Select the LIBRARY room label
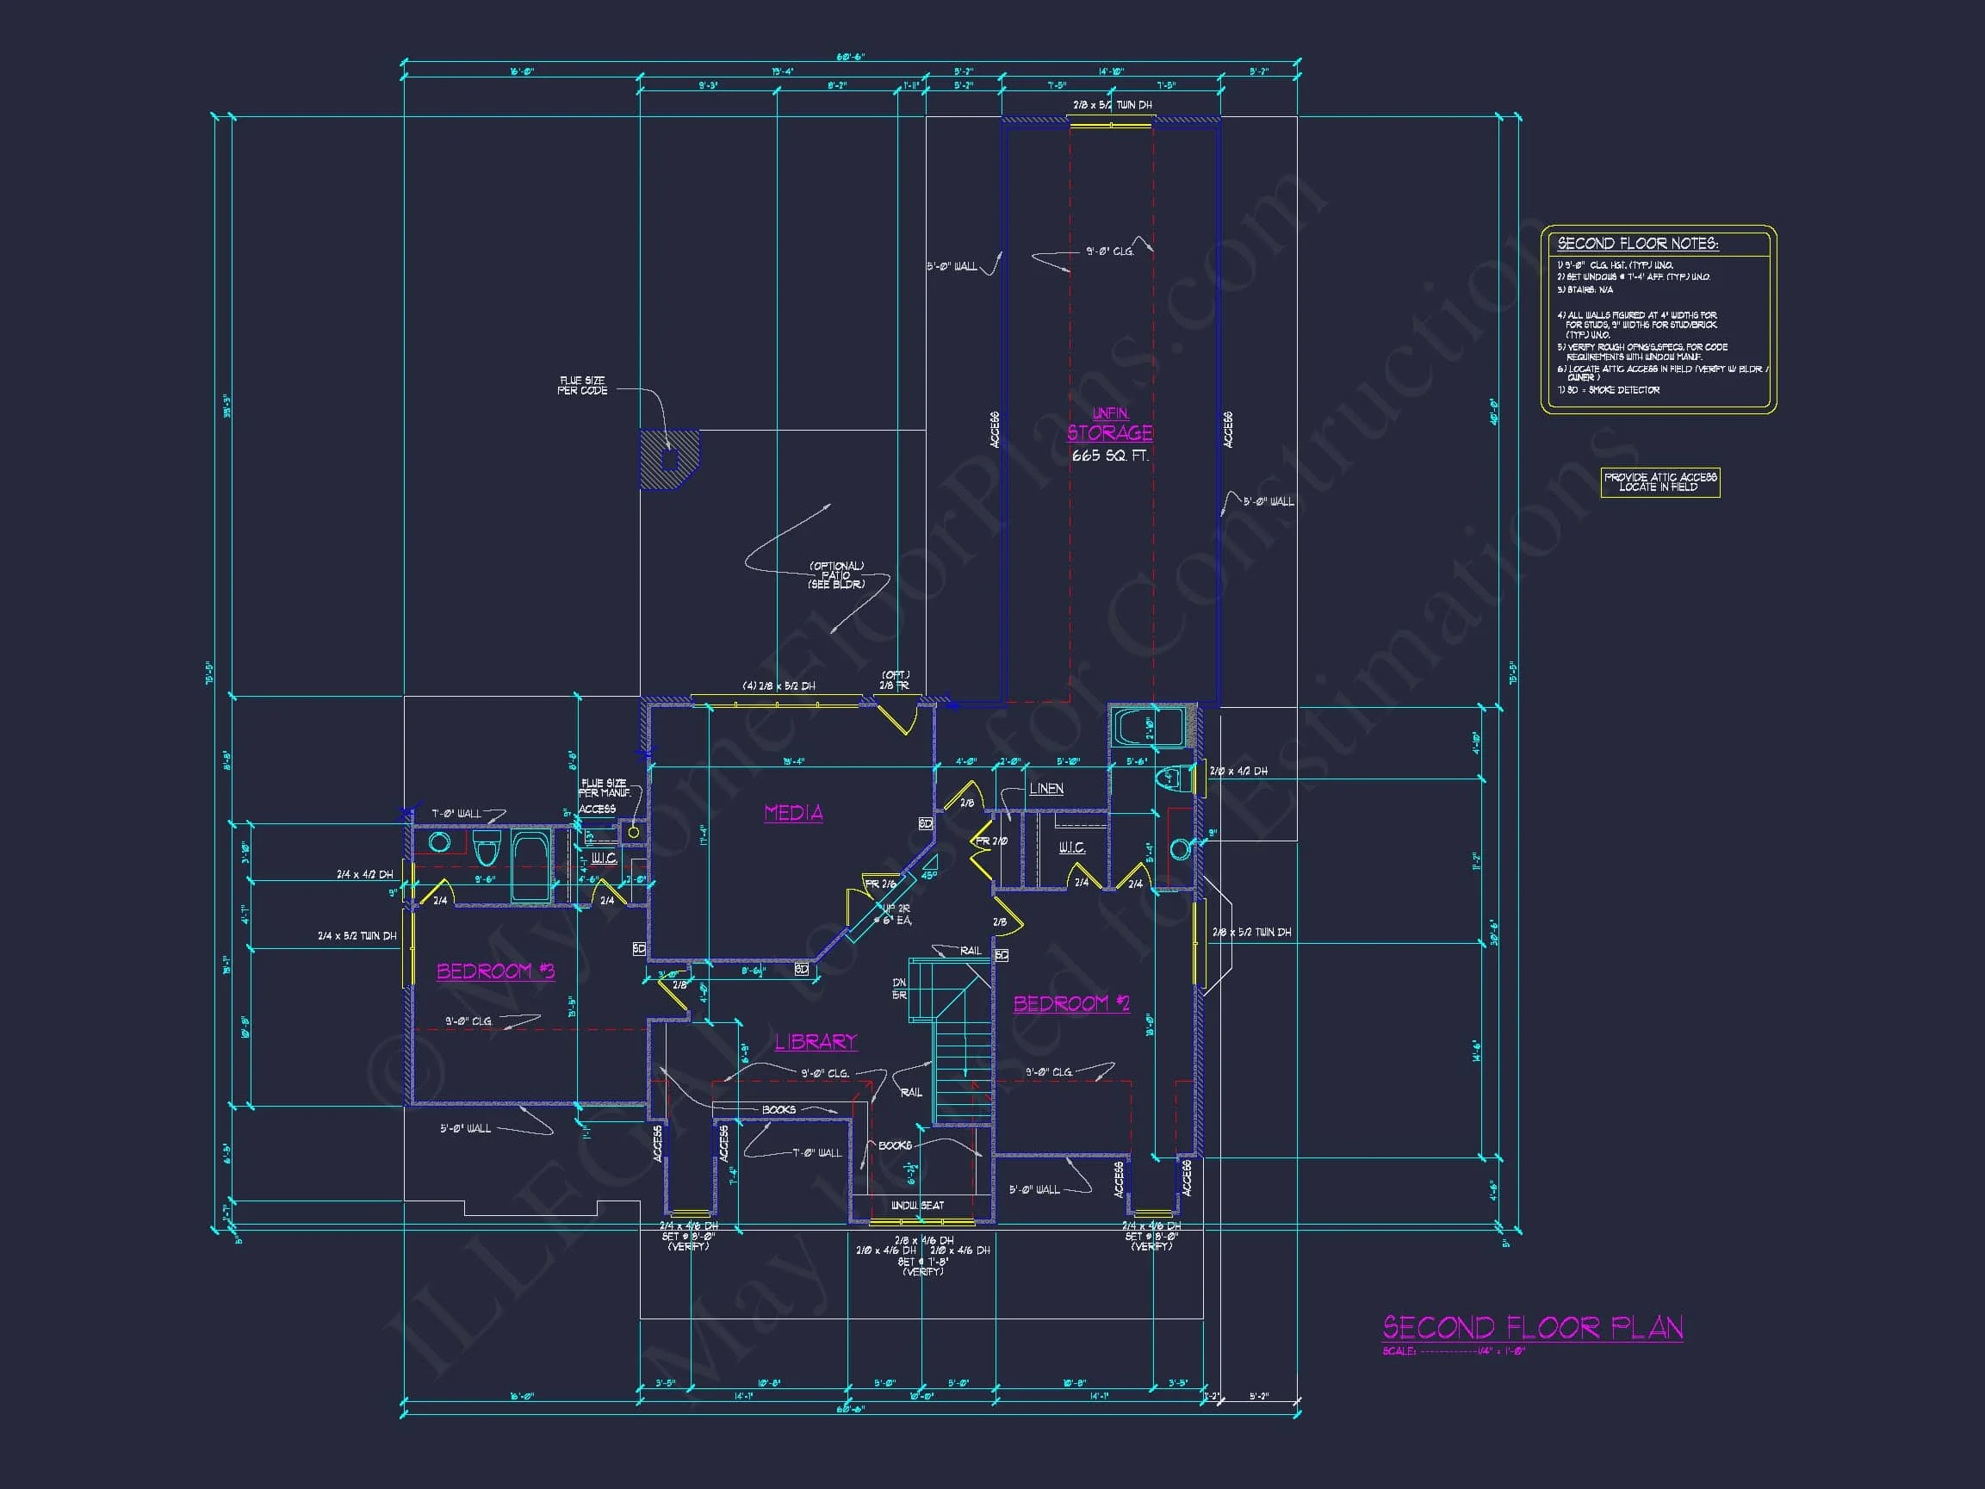Image resolution: width=1985 pixels, height=1489 pixels. pos(816,1041)
